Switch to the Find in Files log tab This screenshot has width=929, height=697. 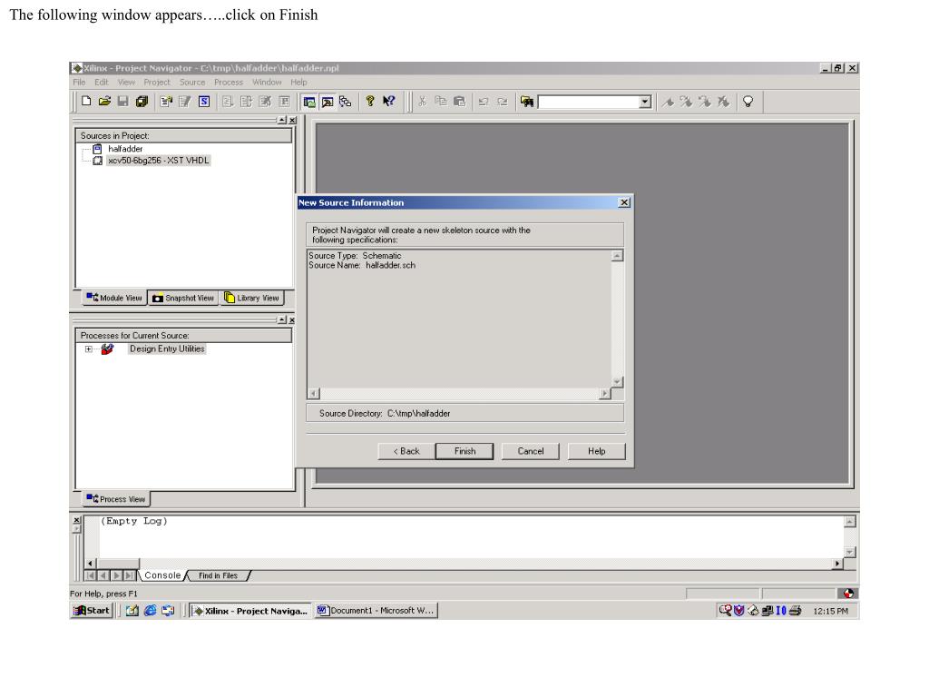point(218,575)
